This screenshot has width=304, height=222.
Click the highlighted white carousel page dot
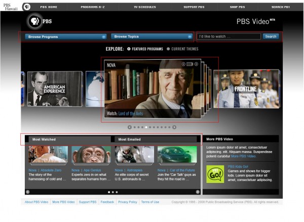pos(146,127)
